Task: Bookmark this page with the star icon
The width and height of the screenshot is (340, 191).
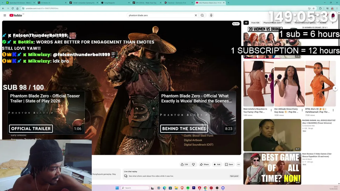Action: pyautogui.click(x=313, y=8)
